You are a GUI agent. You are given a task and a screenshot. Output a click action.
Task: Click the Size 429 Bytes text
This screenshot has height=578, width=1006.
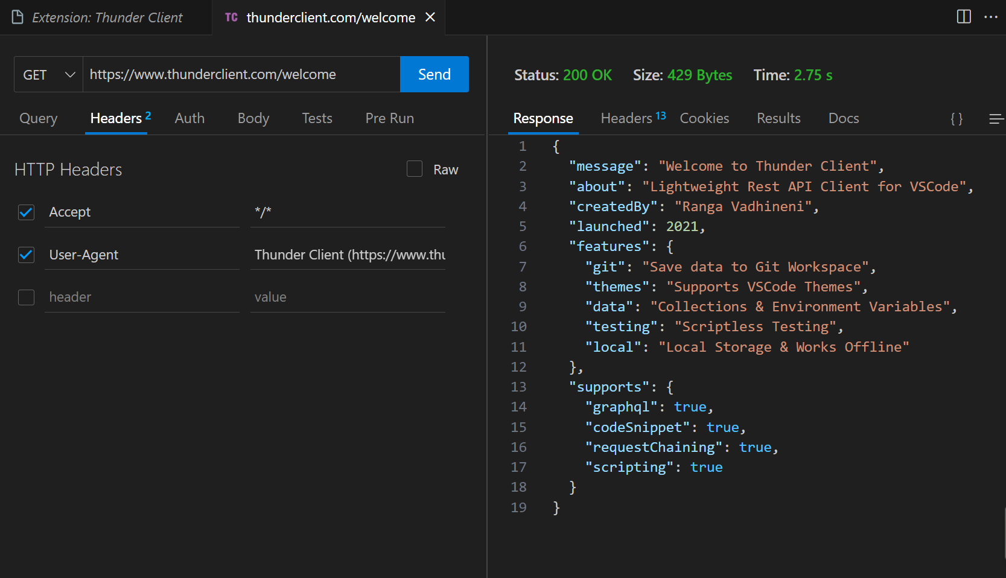coord(683,75)
